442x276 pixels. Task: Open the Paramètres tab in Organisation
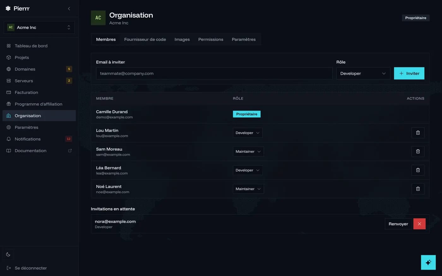244,39
